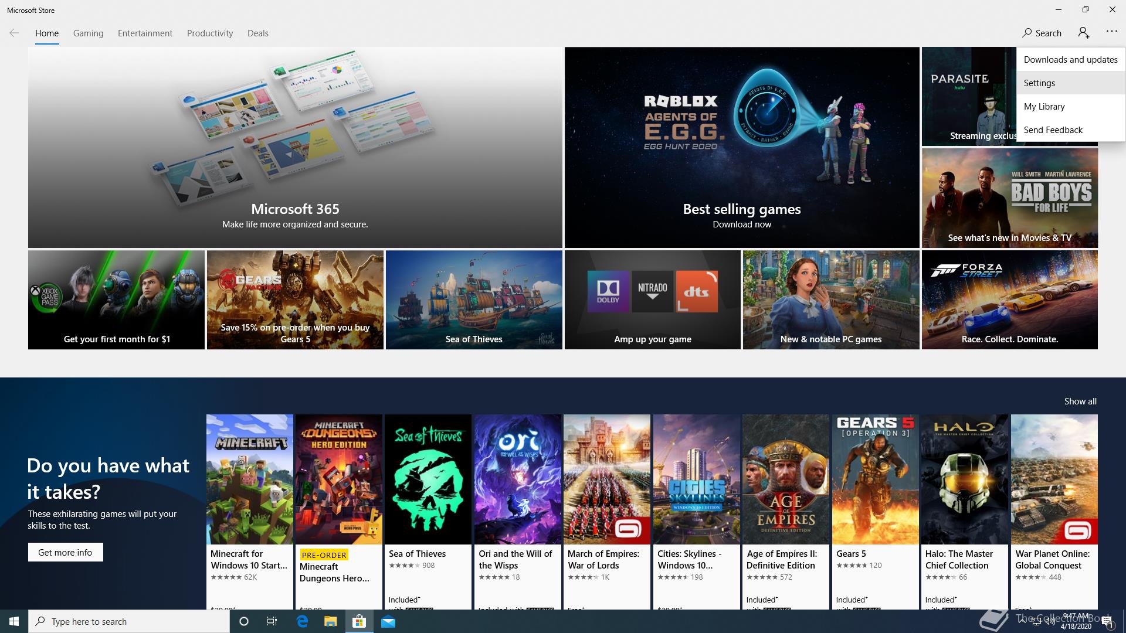Open the See more ellipsis menu
Viewport: 1126px width, 633px height.
coord(1112,32)
